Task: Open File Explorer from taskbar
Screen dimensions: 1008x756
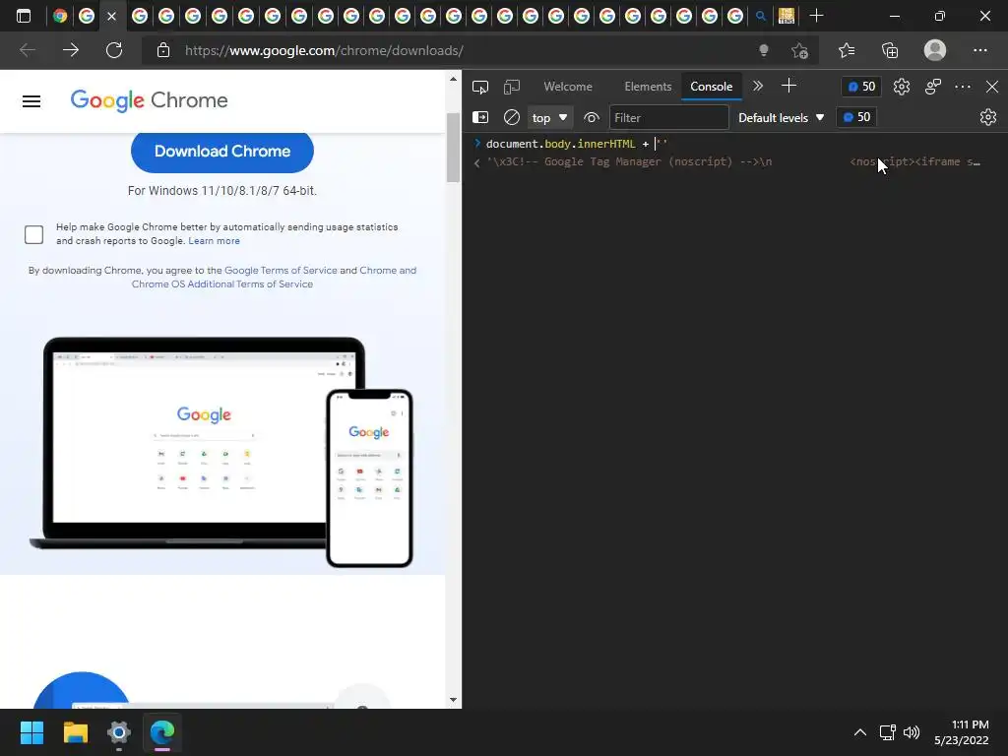Action: (75, 732)
